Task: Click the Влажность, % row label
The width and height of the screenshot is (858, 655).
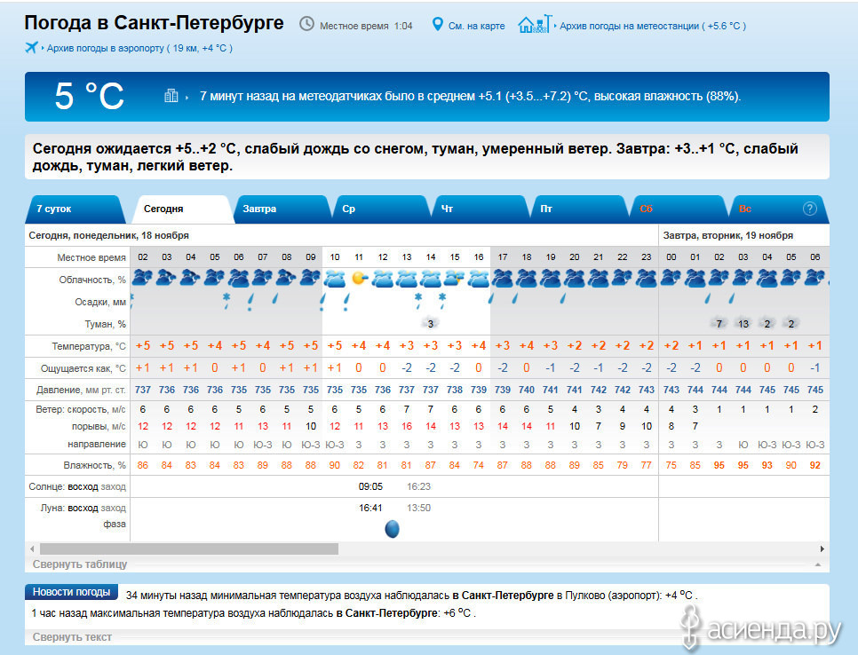Action: pyautogui.click(x=95, y=465)
